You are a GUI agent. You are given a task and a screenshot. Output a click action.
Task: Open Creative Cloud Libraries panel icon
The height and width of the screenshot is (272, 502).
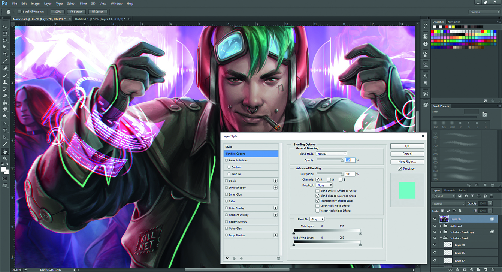coord(425,105)
